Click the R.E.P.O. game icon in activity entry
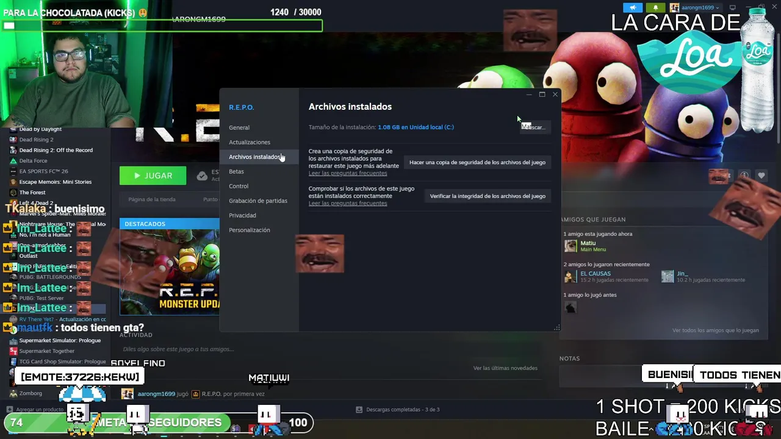781x439 pixels. tap(195, 394)
